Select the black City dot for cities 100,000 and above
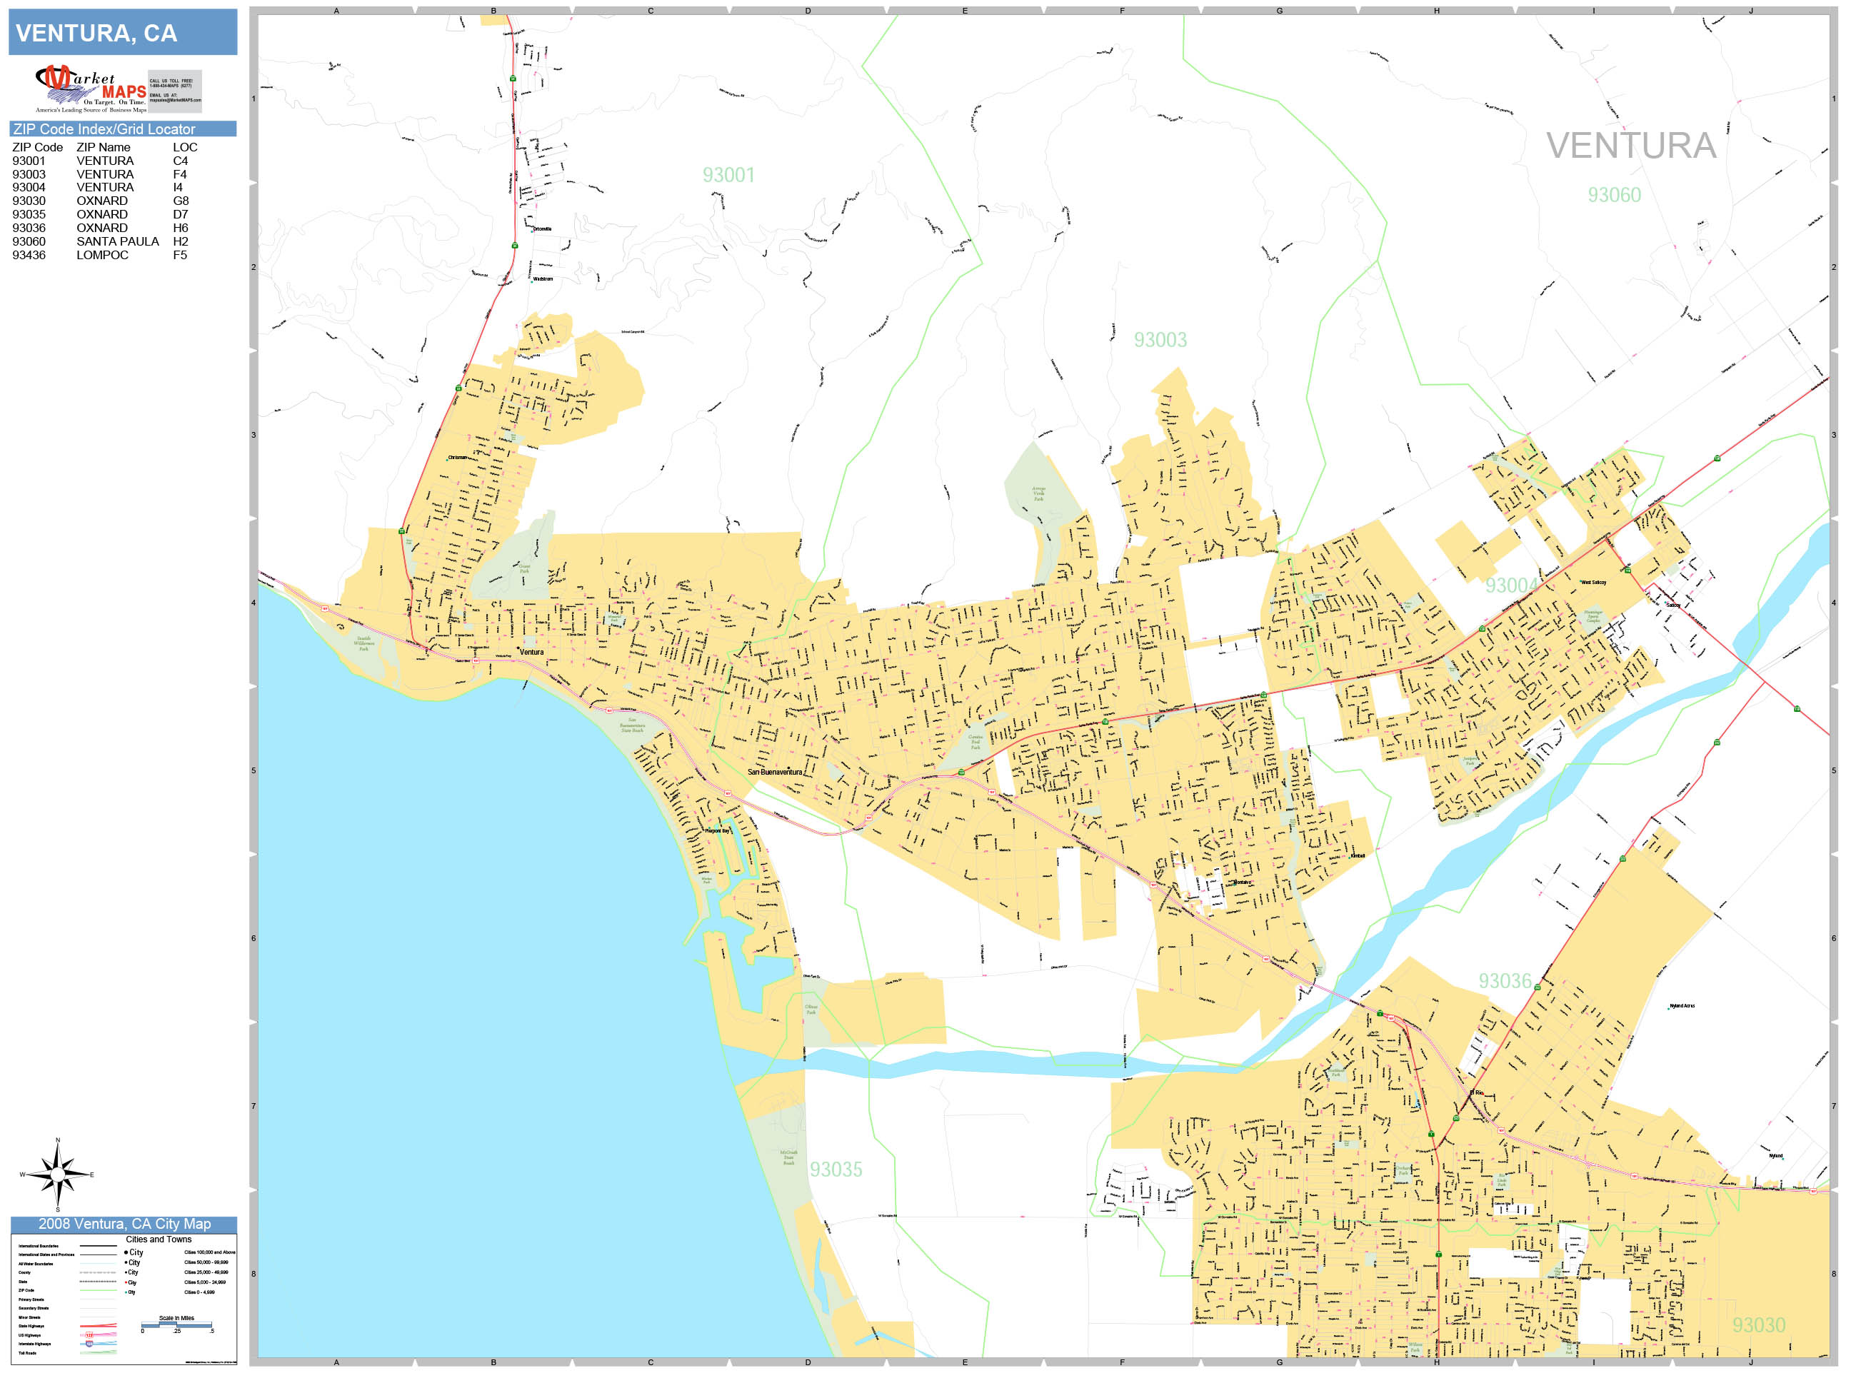The width and height of the screenshot is (1851, 1388). pos(126,1252)
